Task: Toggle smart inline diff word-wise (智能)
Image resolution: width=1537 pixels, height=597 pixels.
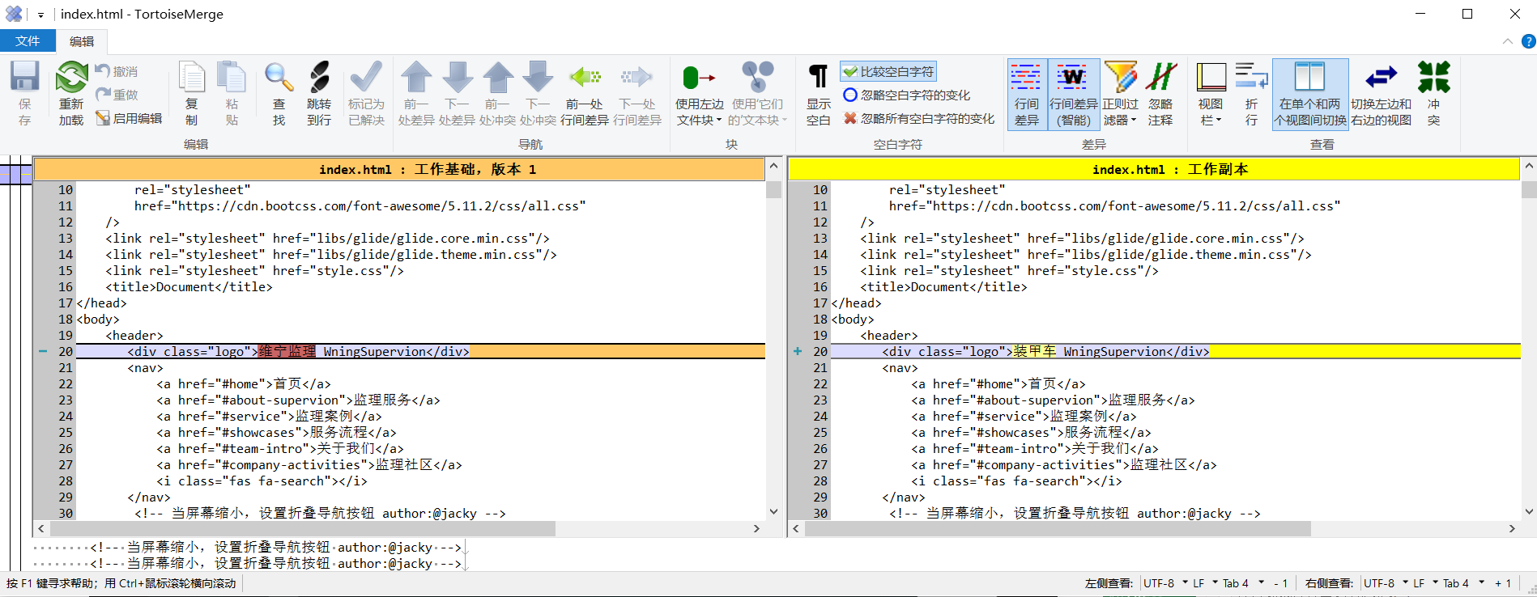Action: (x=1074, y=95)
